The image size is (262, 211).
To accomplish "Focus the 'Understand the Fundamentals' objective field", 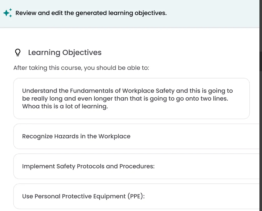I will click(132, 99).
